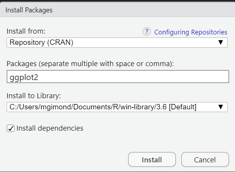Click empty space left of Install button

click(66, 159)
